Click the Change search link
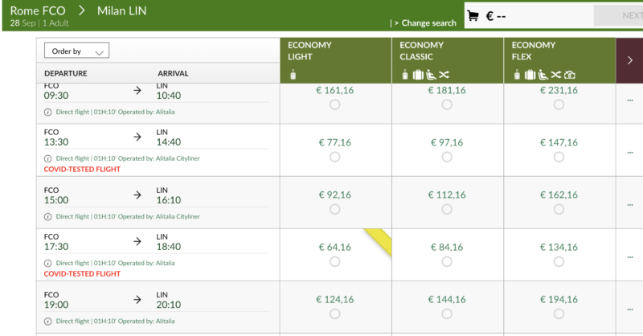 (x=424, y=23)
